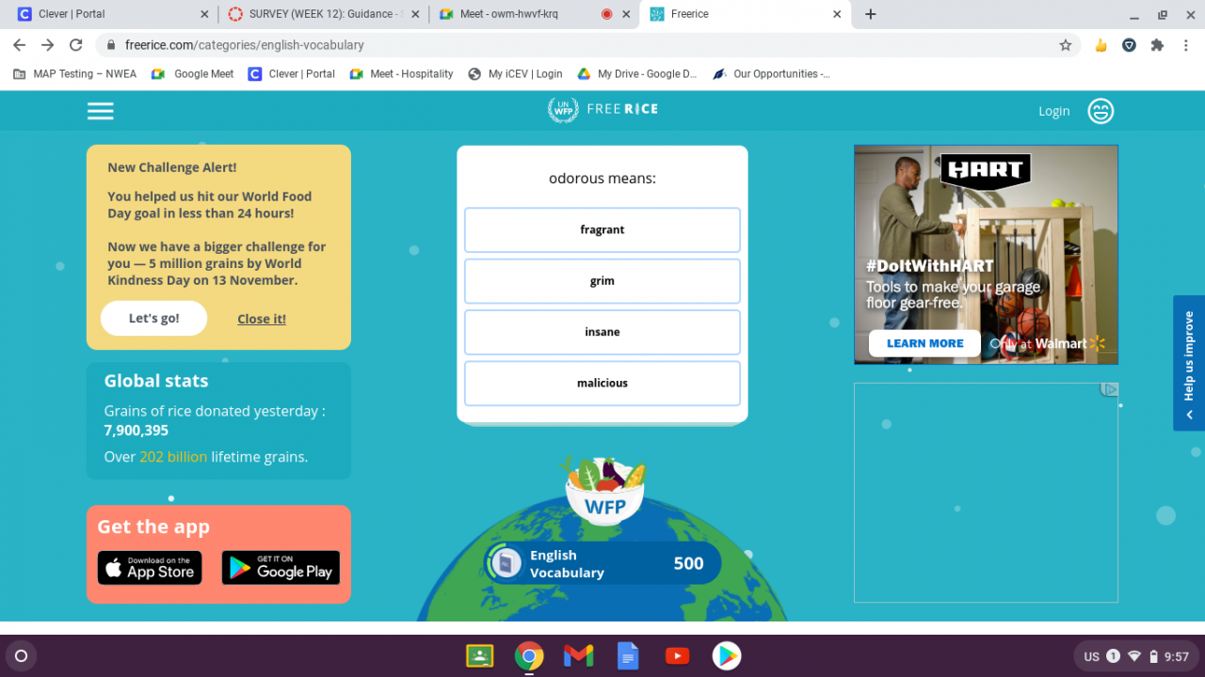Click the 7,900,395 grains donated figure
This screenshot has width=1205, height=677.
(x=137, y=431)
